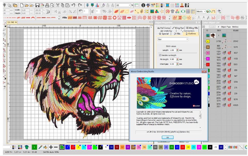
Task: Select the eyedropper color picker tool
Action: tap(40, 147)
